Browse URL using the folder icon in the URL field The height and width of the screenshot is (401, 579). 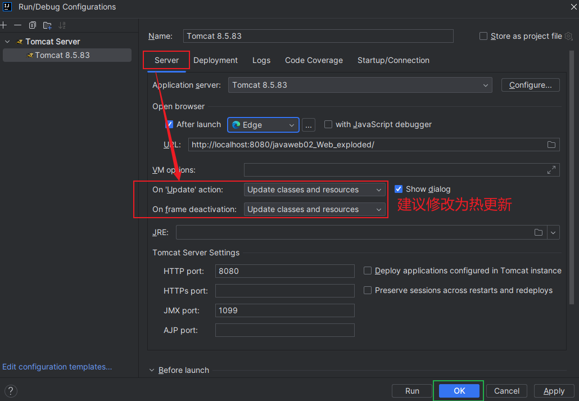(x=551, y=145)
